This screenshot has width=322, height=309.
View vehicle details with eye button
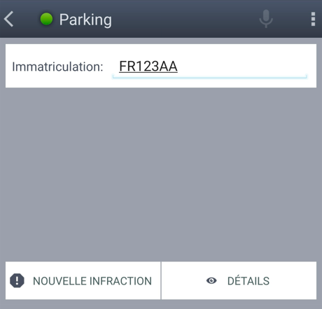(x=239, y=280)
